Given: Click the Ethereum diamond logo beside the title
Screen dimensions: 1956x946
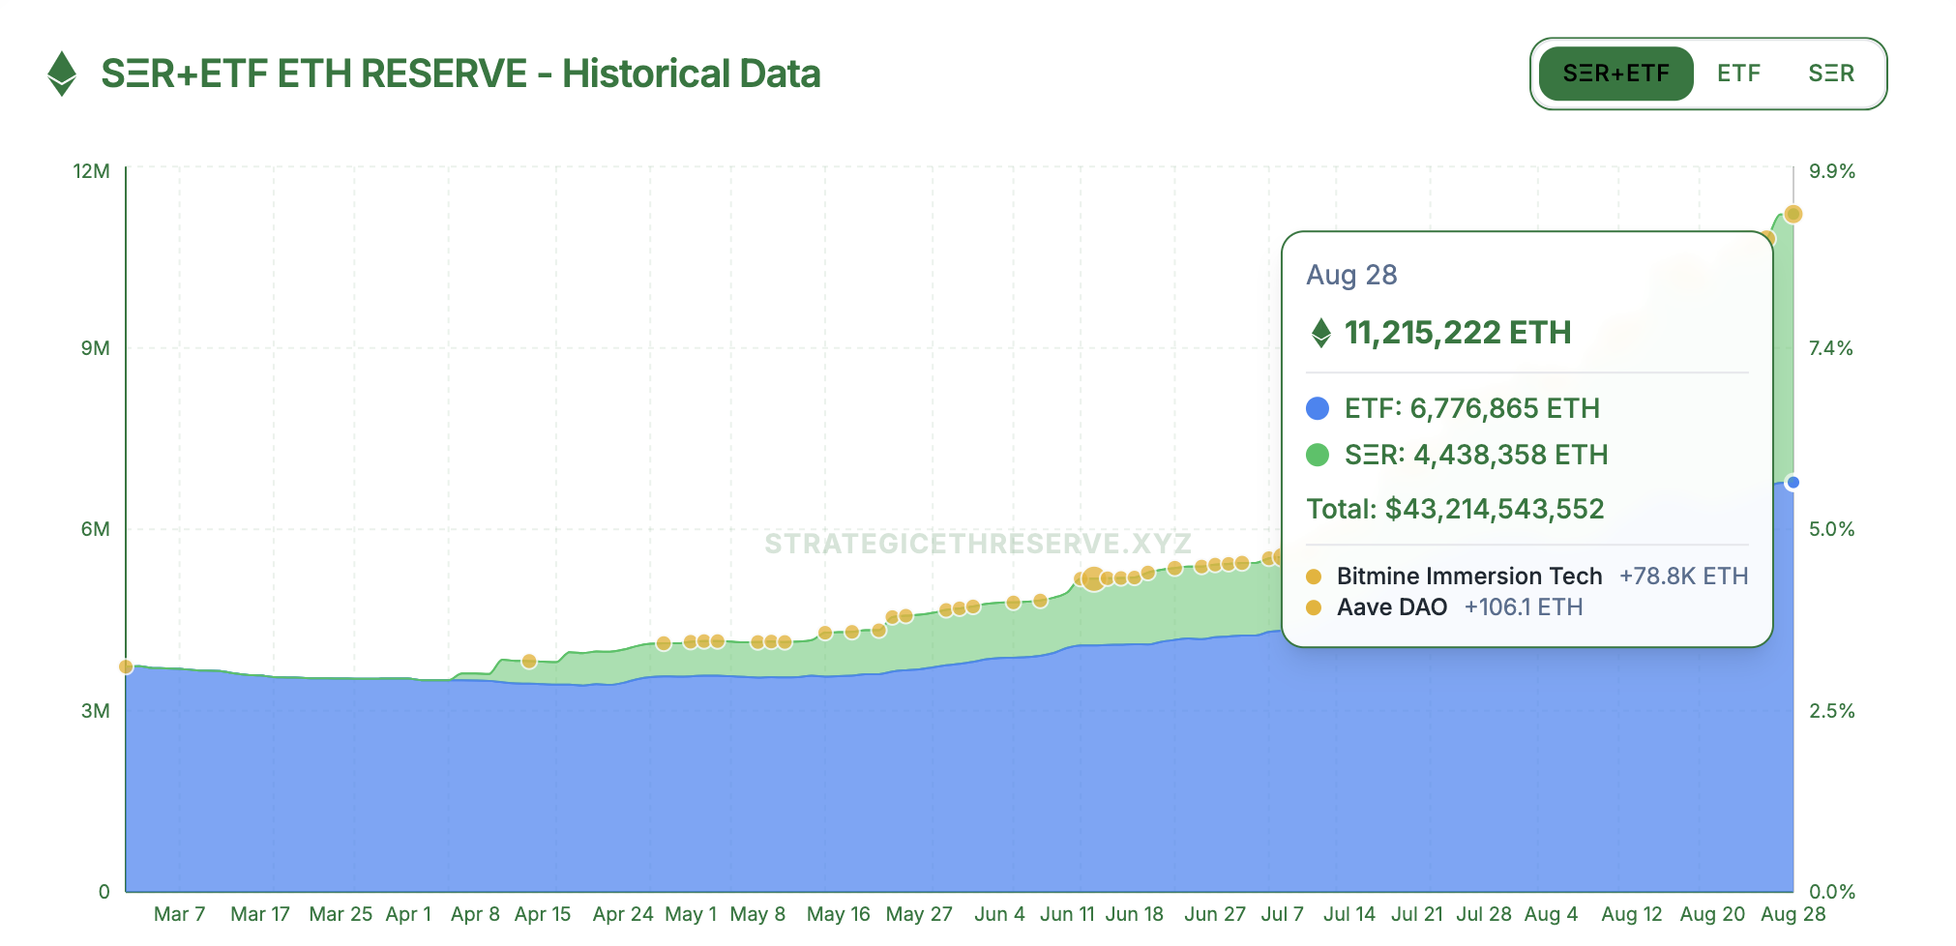Looking at the screenshot, I should coord(60,74).
